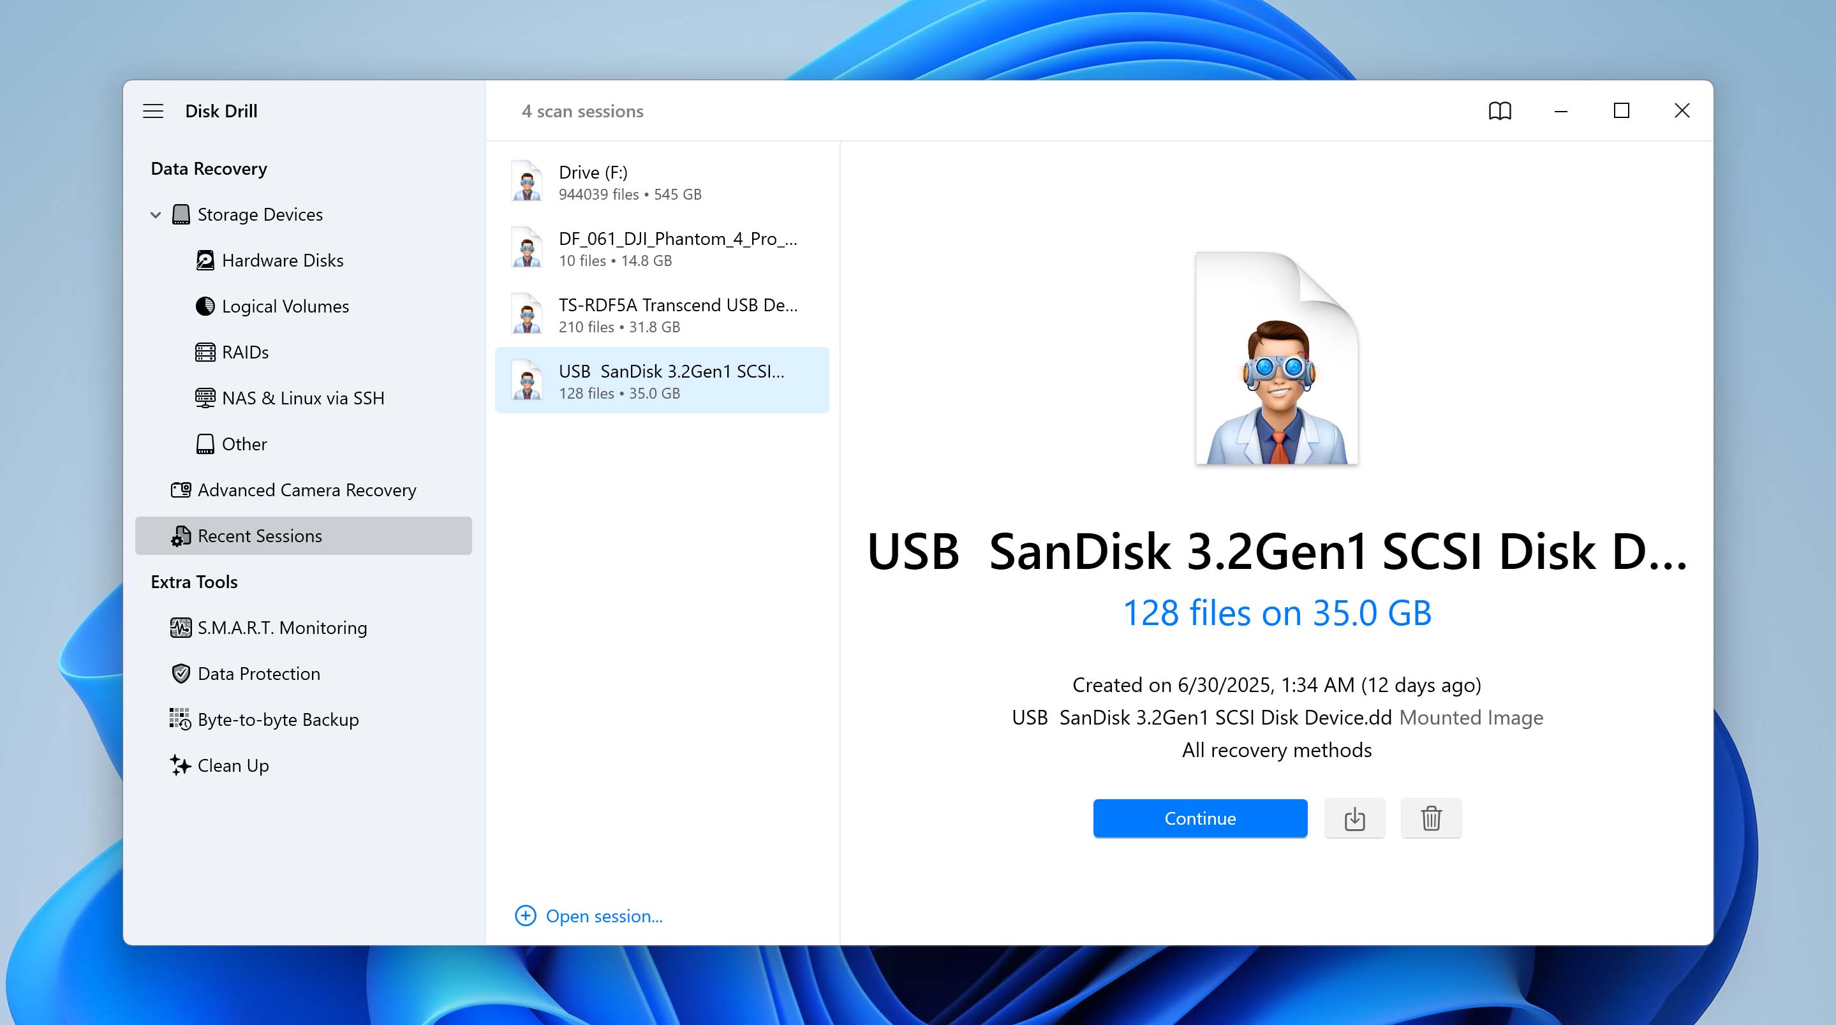Click the Byte-to-byte Backup icon
Screen dimensions: 1836x1025
(x=181, y=719)
